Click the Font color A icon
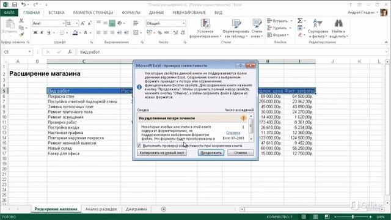 click(86, 32)
